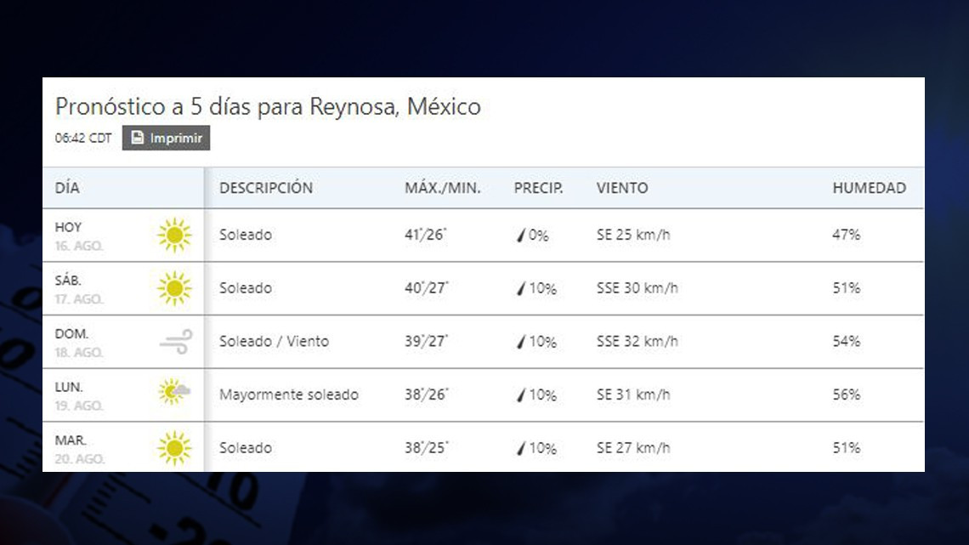Select the sunny icon on MAR. 20 AGO.
Screen dimensions: 969x545
click(x=175, y=447)
